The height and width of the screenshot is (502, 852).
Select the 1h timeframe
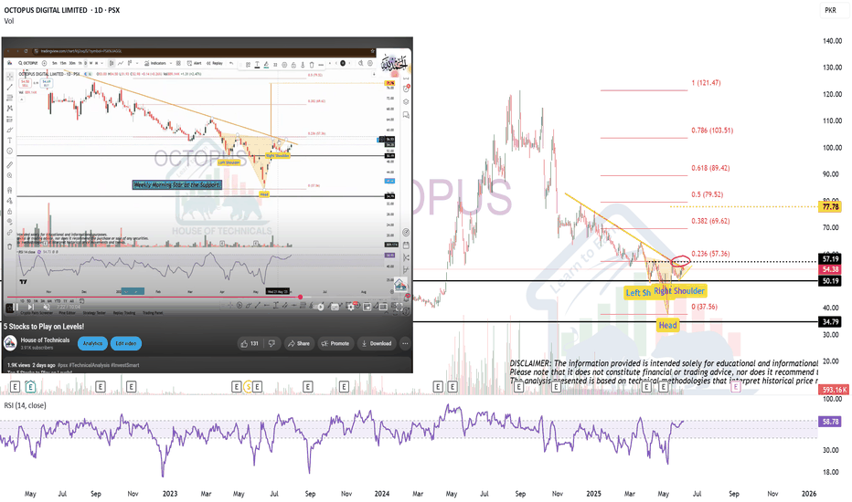pyautogui.click(x=80, y=63)
